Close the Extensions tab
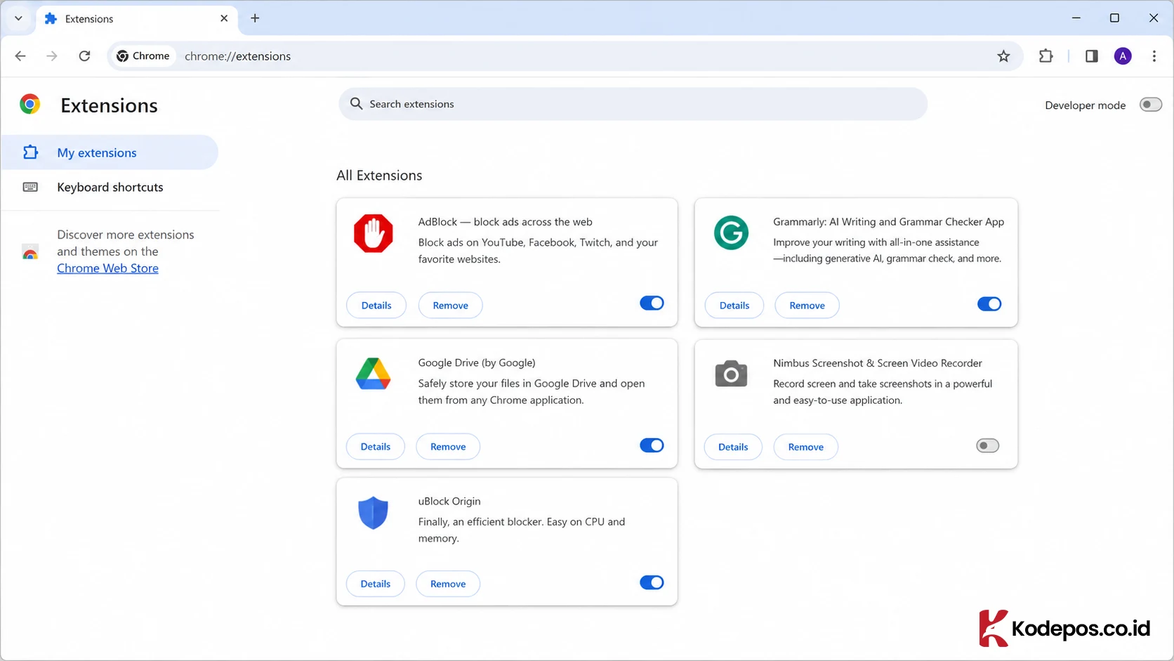Viewport: 1174px width, 661px height. tap(224, 18)
